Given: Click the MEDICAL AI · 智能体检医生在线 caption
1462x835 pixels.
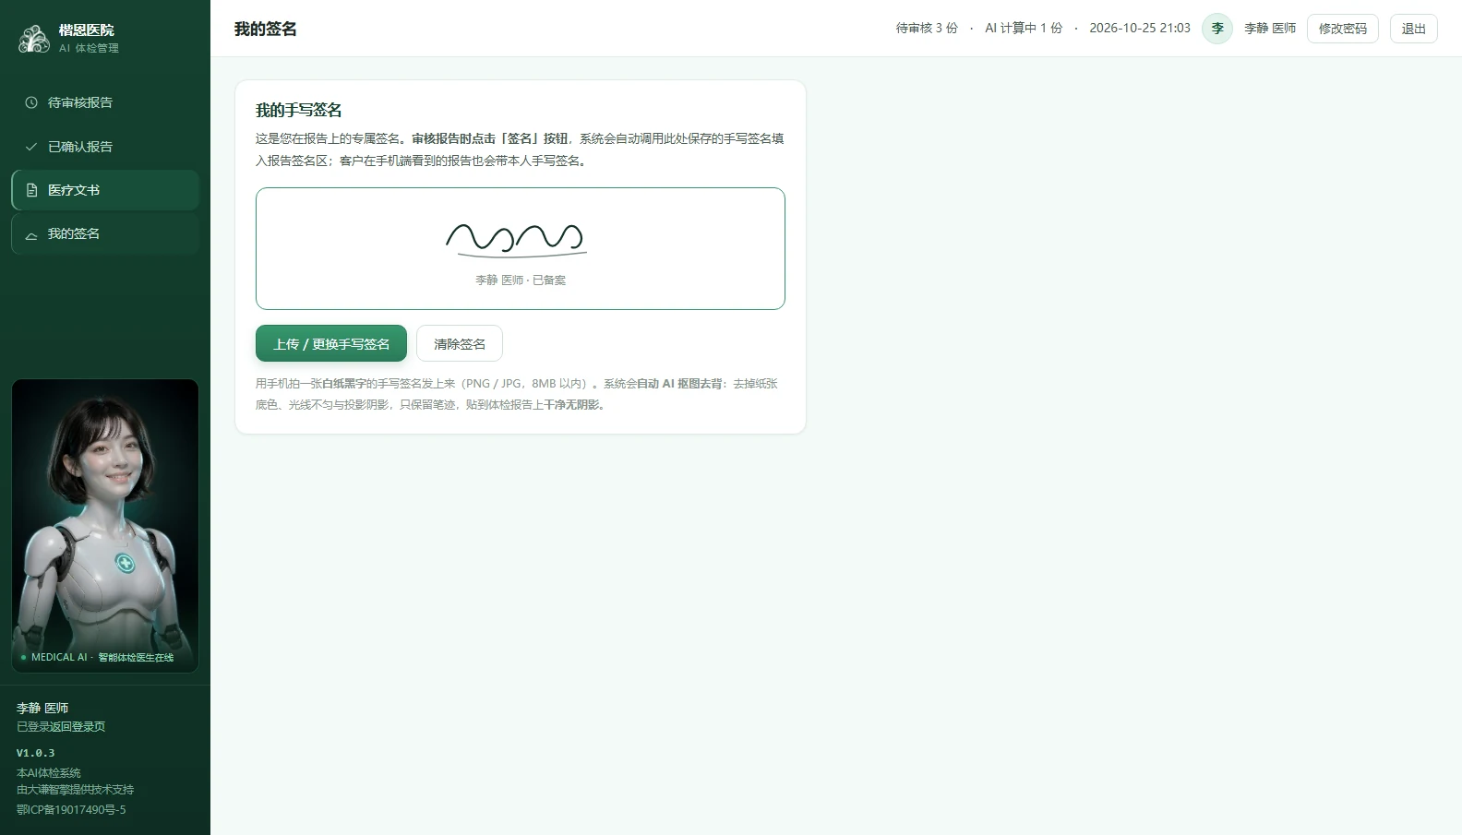Looking at the screenshot, I should coord(102,657).
